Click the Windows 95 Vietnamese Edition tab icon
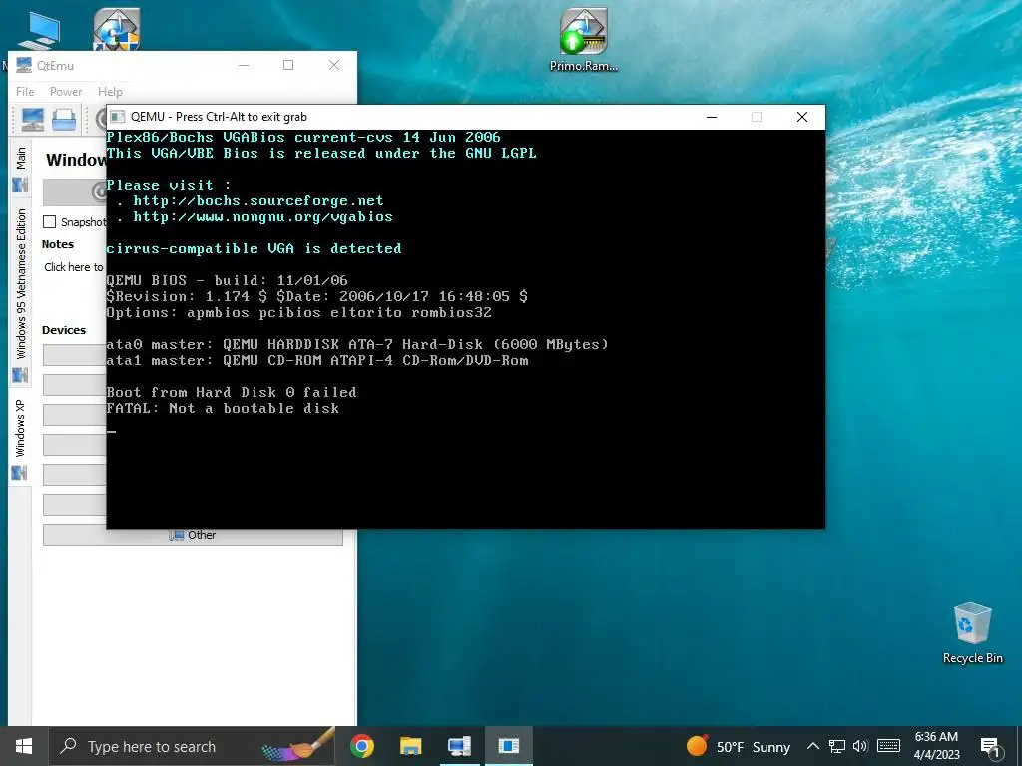The image size is (1022, 766). (20, 375)
